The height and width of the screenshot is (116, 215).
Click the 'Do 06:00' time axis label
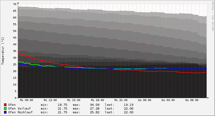[192, 100]
